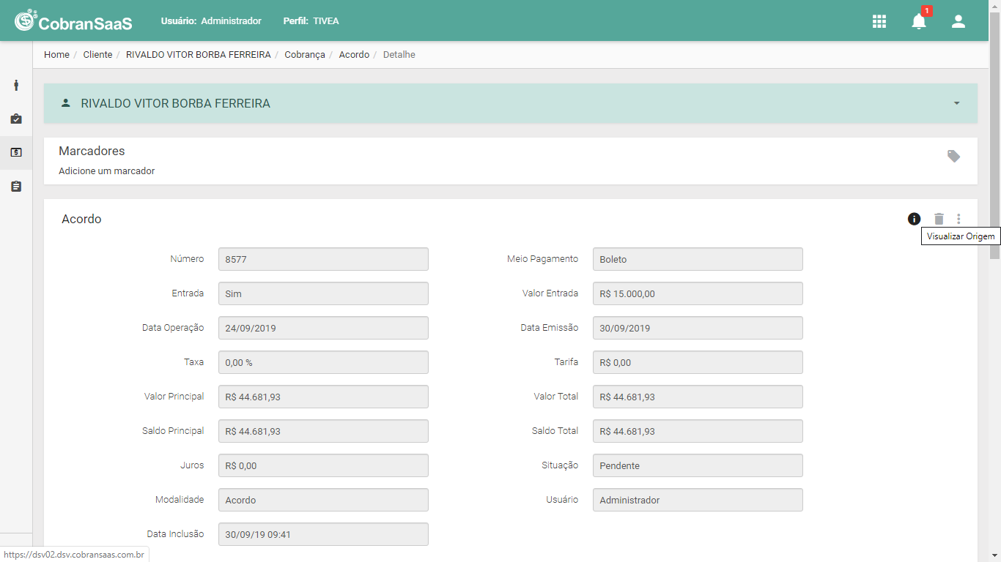Select the person icon in sidebar
The height and width of the screenshot is (562, 1001).
point(16,85)
